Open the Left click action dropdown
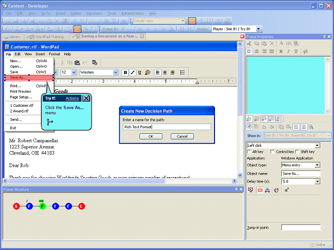The height and width of the screenshot is (250, 334). pos(317,146)
